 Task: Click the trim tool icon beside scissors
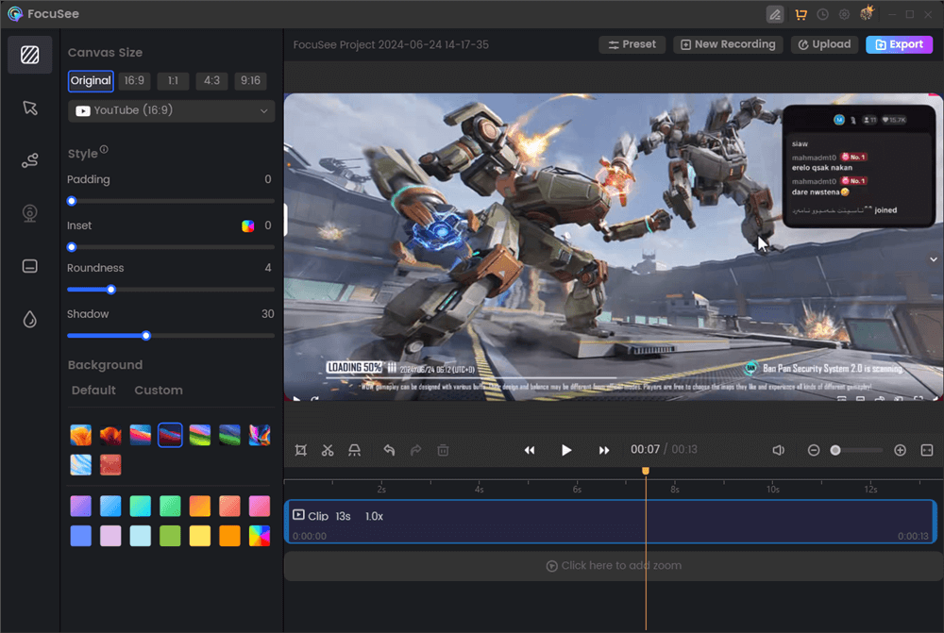355,450
